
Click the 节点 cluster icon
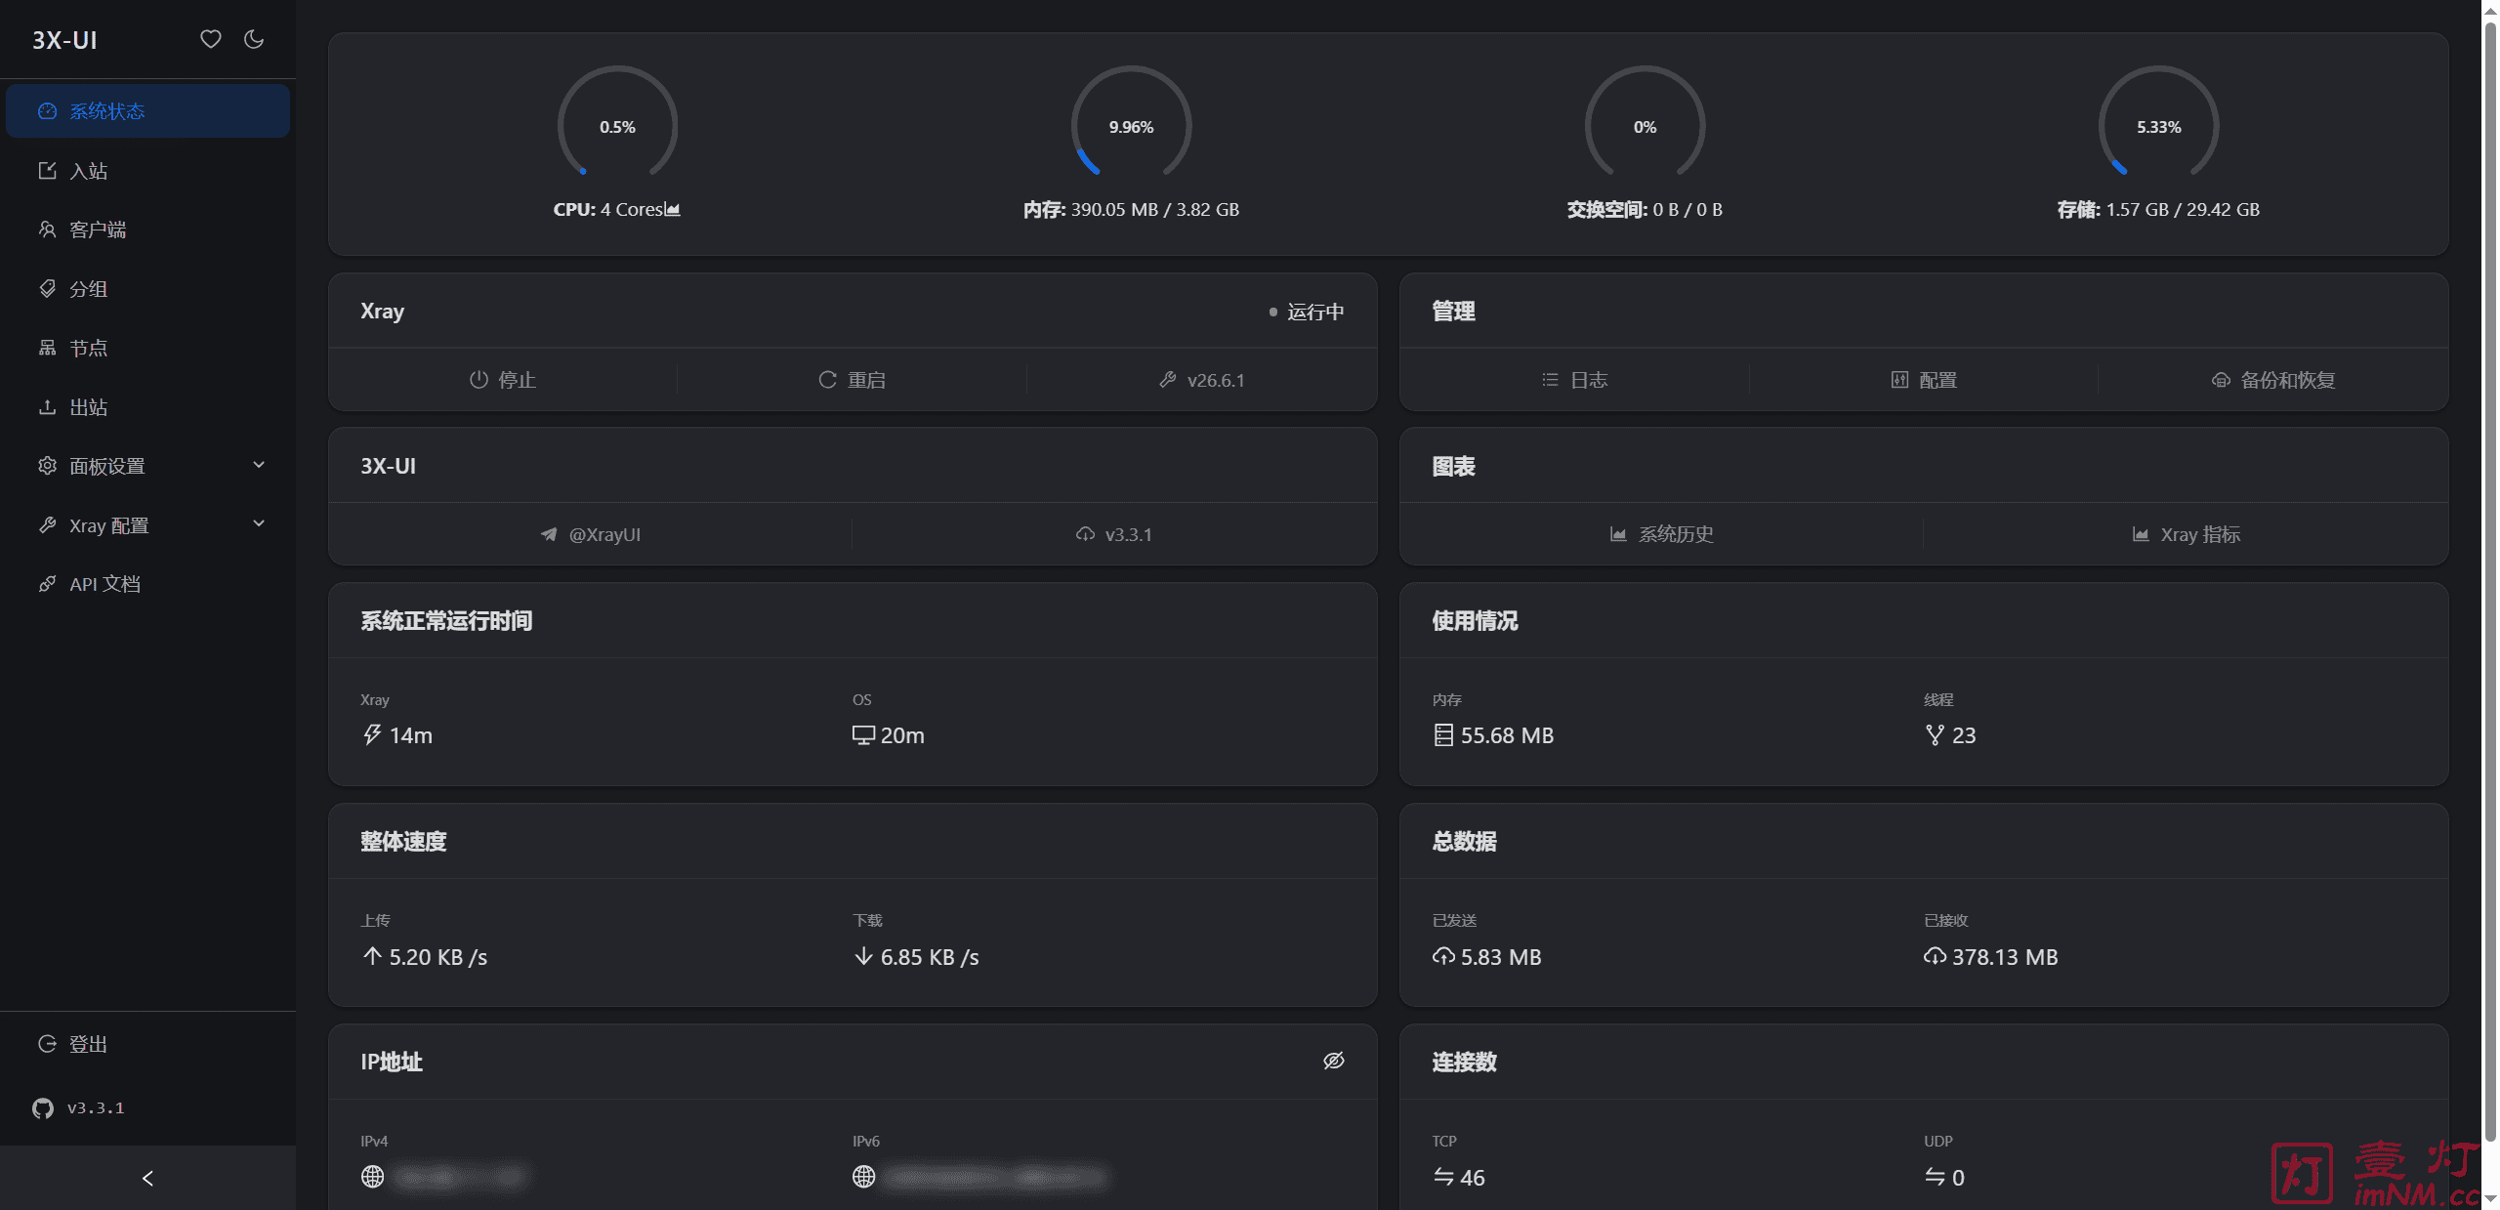coord(47,348)
